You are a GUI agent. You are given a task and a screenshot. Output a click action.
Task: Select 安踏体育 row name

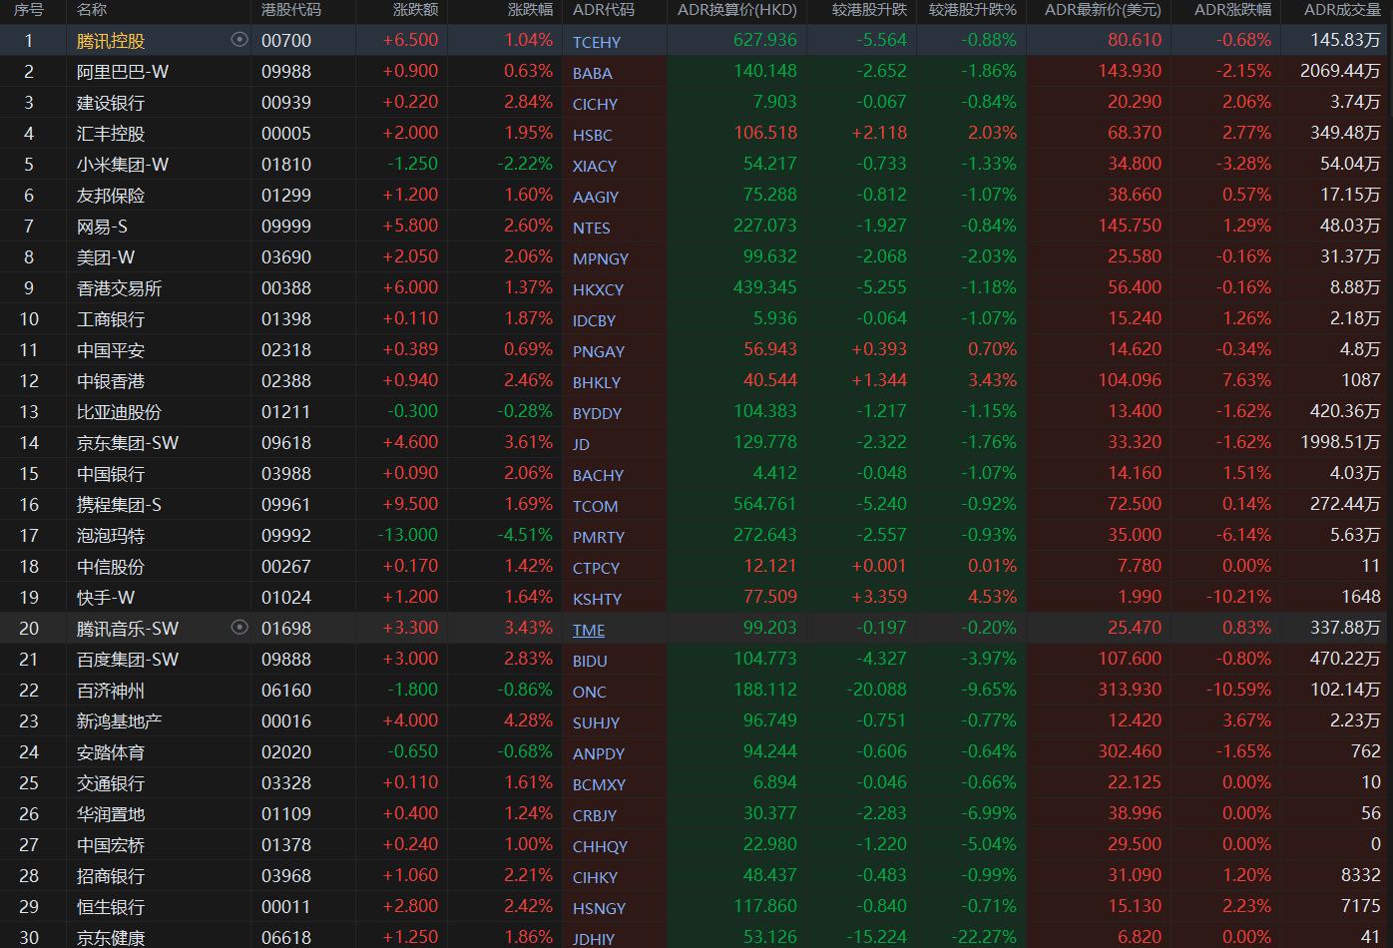[x=111, y=752]
